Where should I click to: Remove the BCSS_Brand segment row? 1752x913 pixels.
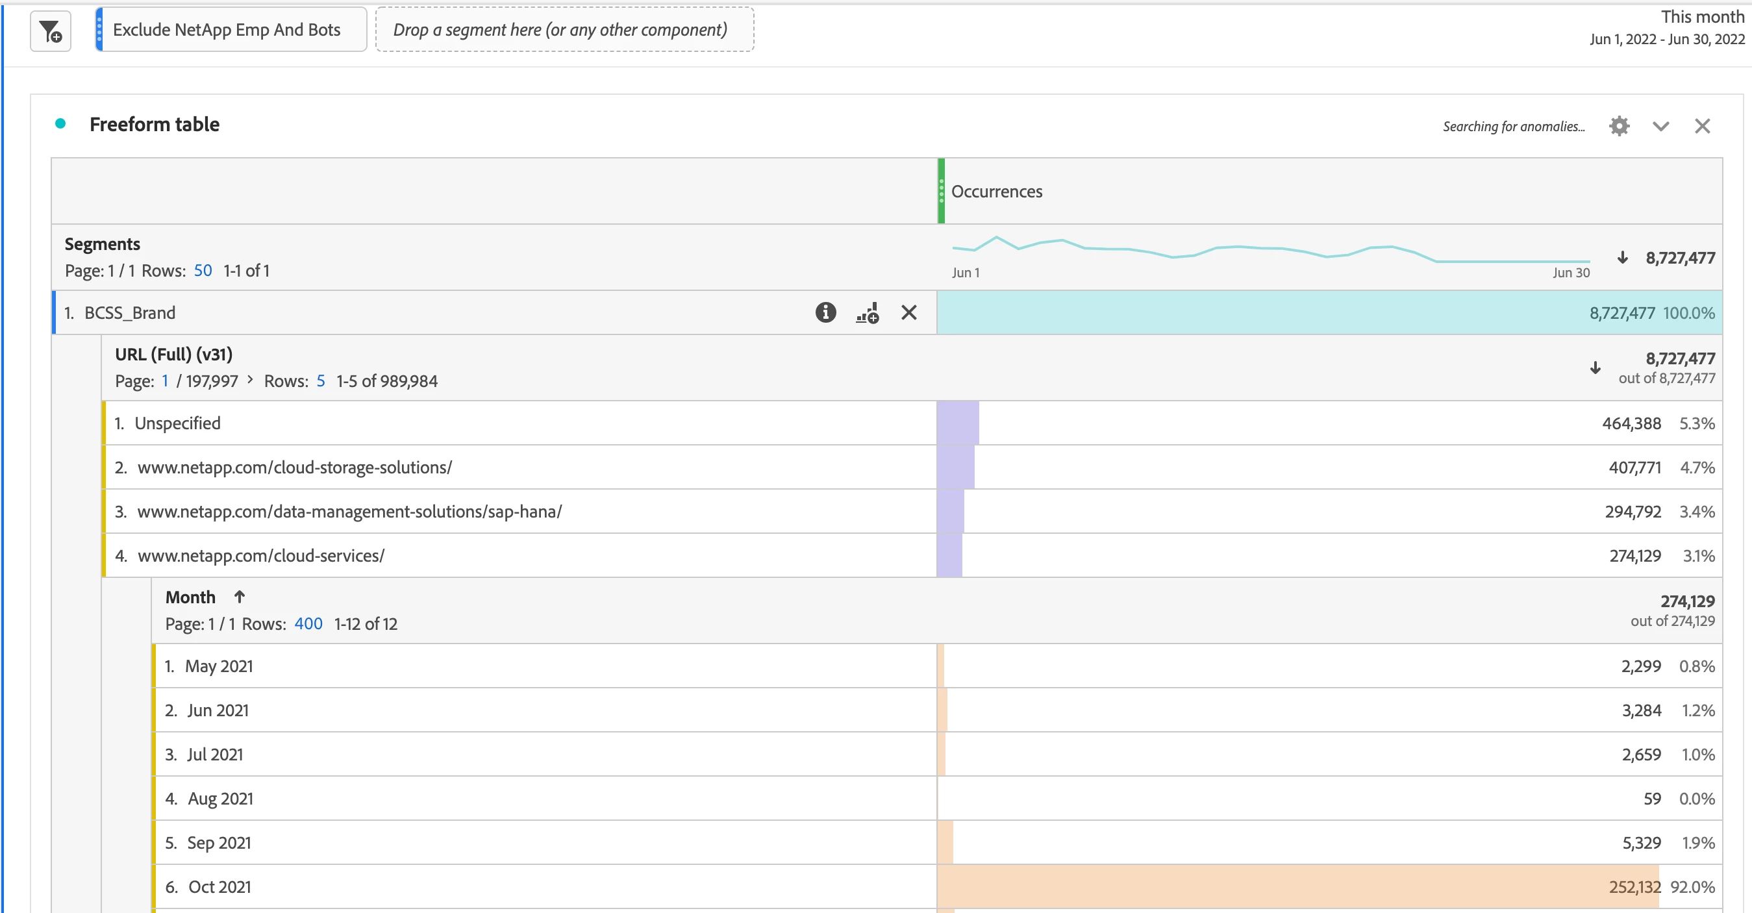coord(908,313)
